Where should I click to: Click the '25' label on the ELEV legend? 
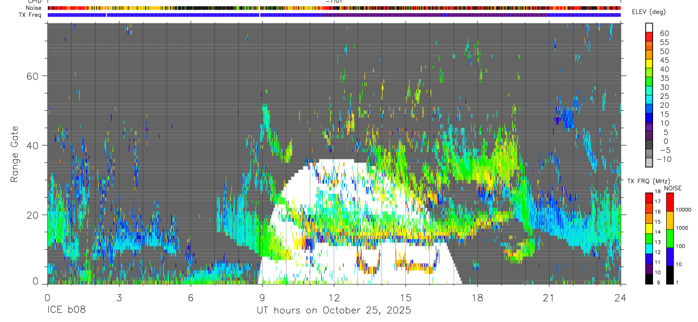[x=664, y=96]
